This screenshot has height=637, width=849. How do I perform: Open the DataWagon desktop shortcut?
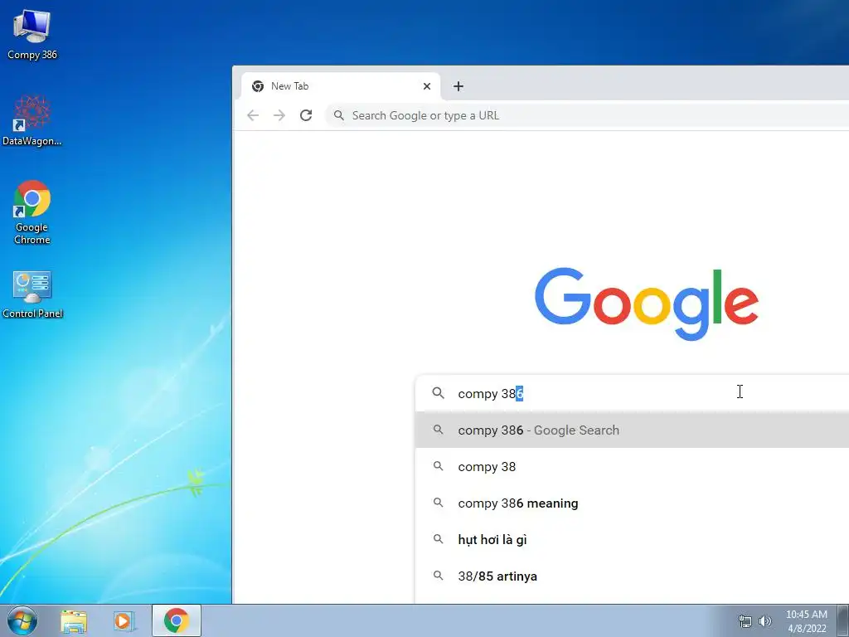pyautogui.click(x=32, y=120)
